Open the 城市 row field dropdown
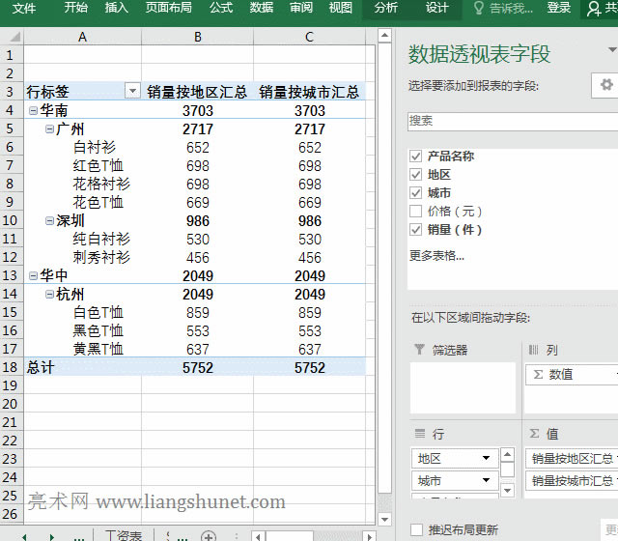The image size is (618, 541). pos(485,480)
